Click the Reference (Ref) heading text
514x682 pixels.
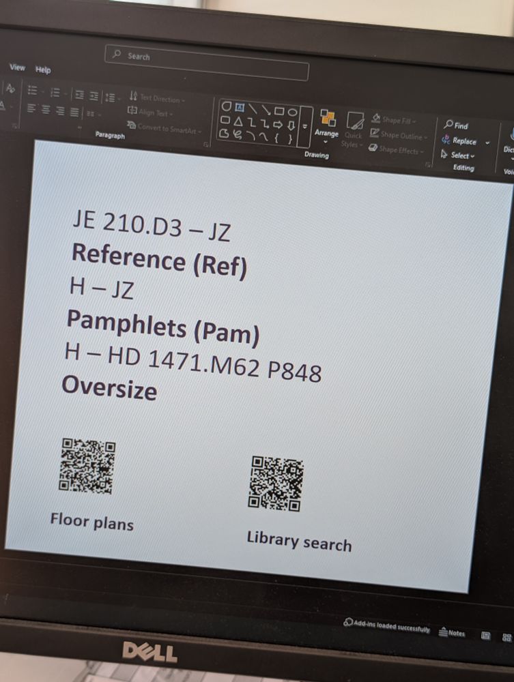pyautogui.click(x=159, y=261)
